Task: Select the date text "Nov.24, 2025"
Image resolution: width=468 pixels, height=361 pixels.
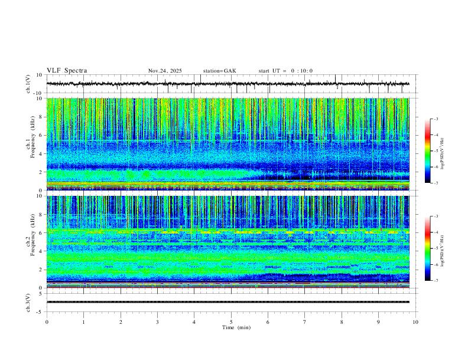Action: pos(165,71)
